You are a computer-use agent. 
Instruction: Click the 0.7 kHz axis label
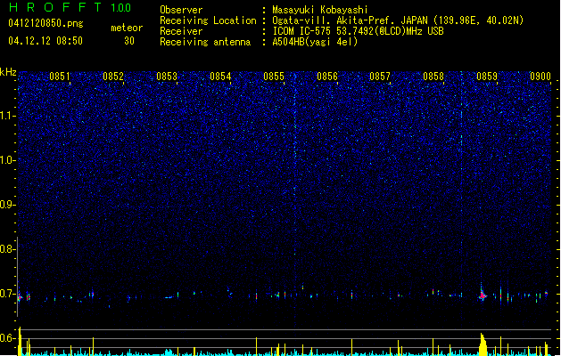pyautogui.click(x=8, y=294)
